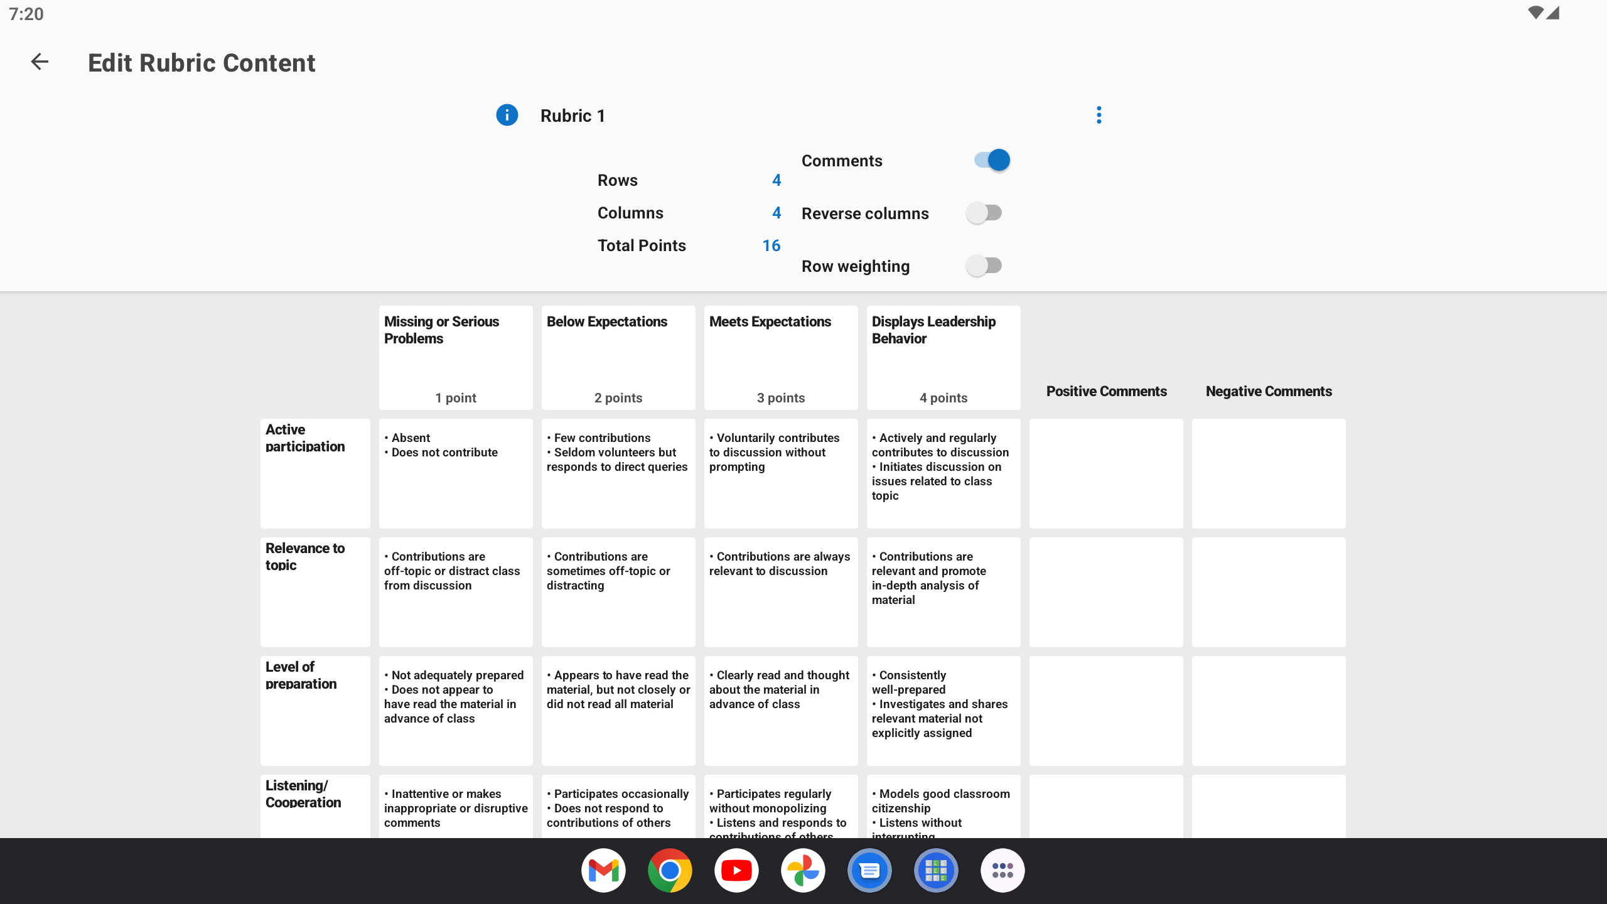The height and width of the screenshot is (904, 1607).
Task: Add a negative comment for Level of preparation
Action: coord(1269,711)
